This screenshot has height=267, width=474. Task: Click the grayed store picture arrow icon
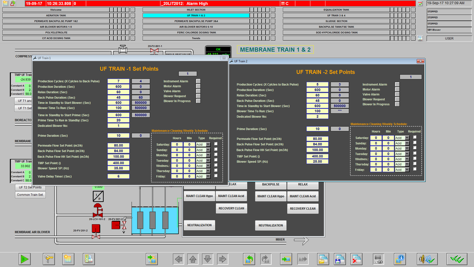(x=303, y=259)
